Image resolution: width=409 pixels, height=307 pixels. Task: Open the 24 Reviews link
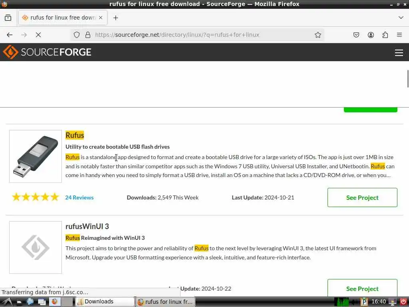click(x=79, y=197)
